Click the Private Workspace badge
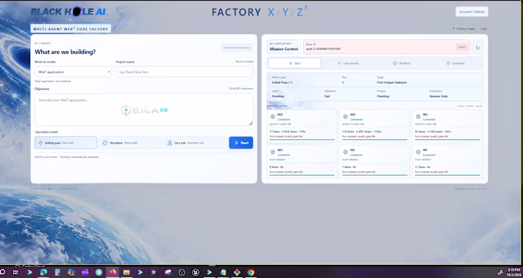This screenshot has height=278, width=523. [237, 48]
